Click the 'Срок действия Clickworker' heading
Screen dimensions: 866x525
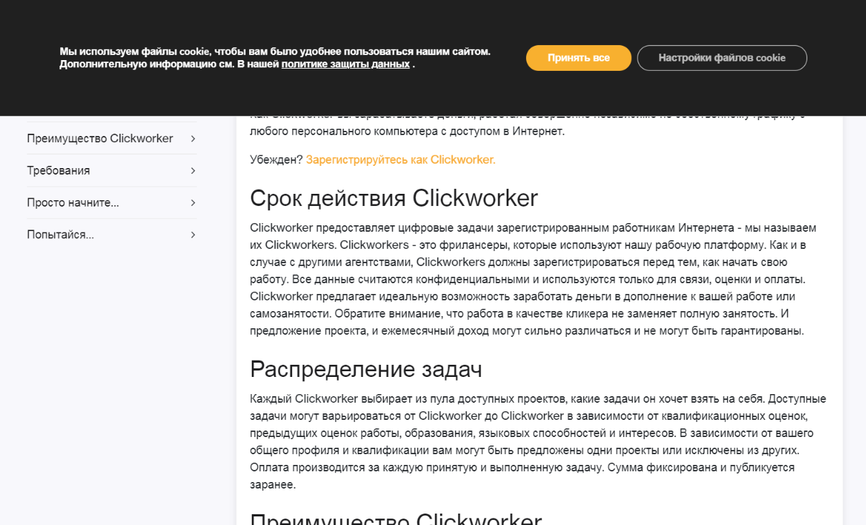pyautogui.click(x=394, y=198)
